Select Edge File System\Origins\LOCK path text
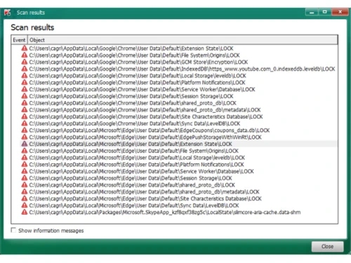This screenshot has height=263, width=351. [133, 151]
